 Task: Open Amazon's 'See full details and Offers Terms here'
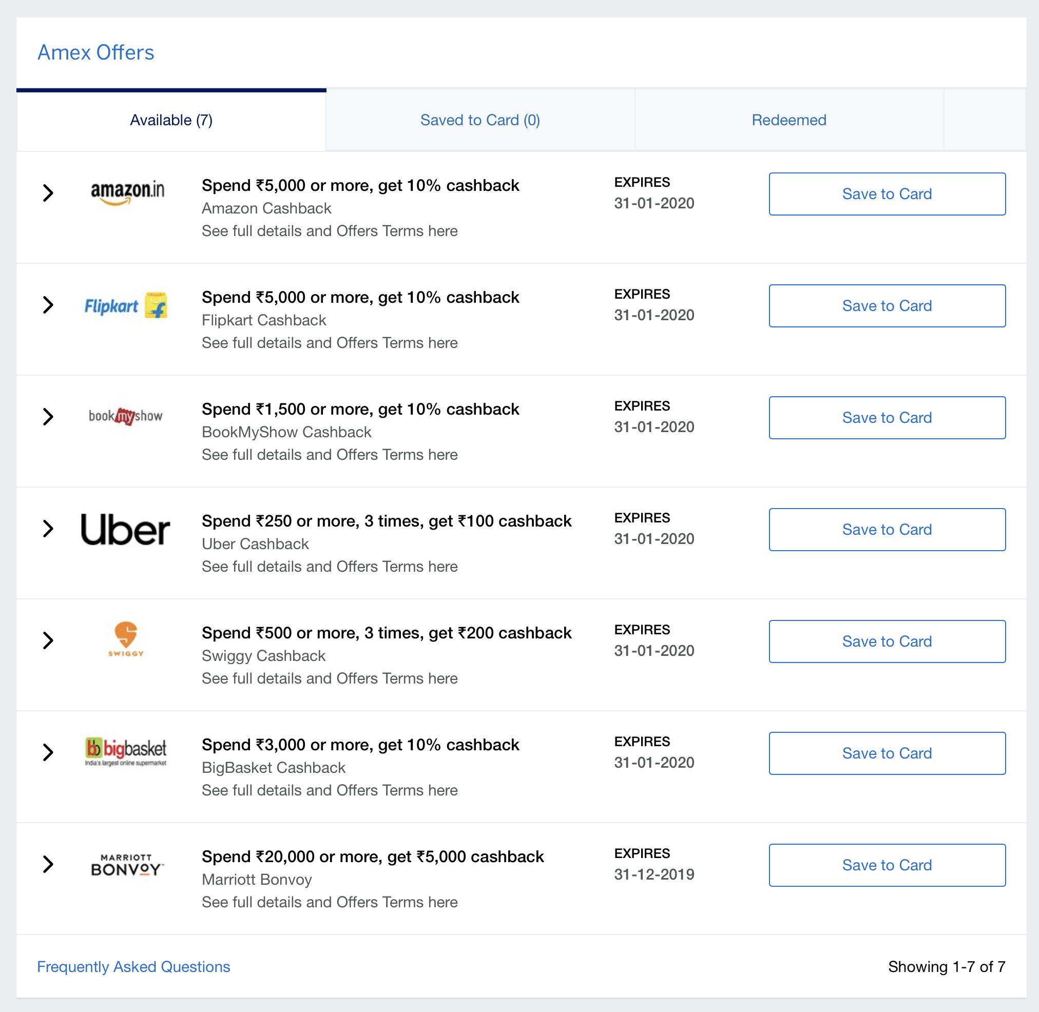pos(330,231)
